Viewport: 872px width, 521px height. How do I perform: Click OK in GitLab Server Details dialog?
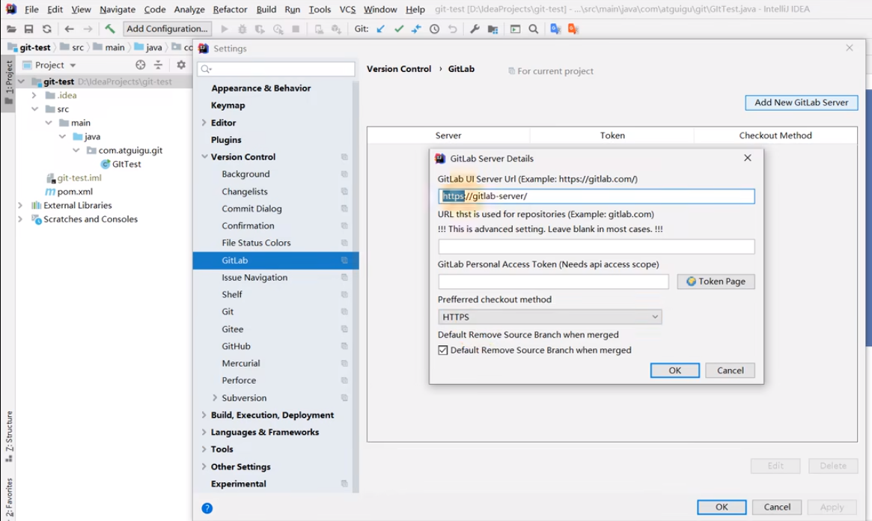coord(674,371)
